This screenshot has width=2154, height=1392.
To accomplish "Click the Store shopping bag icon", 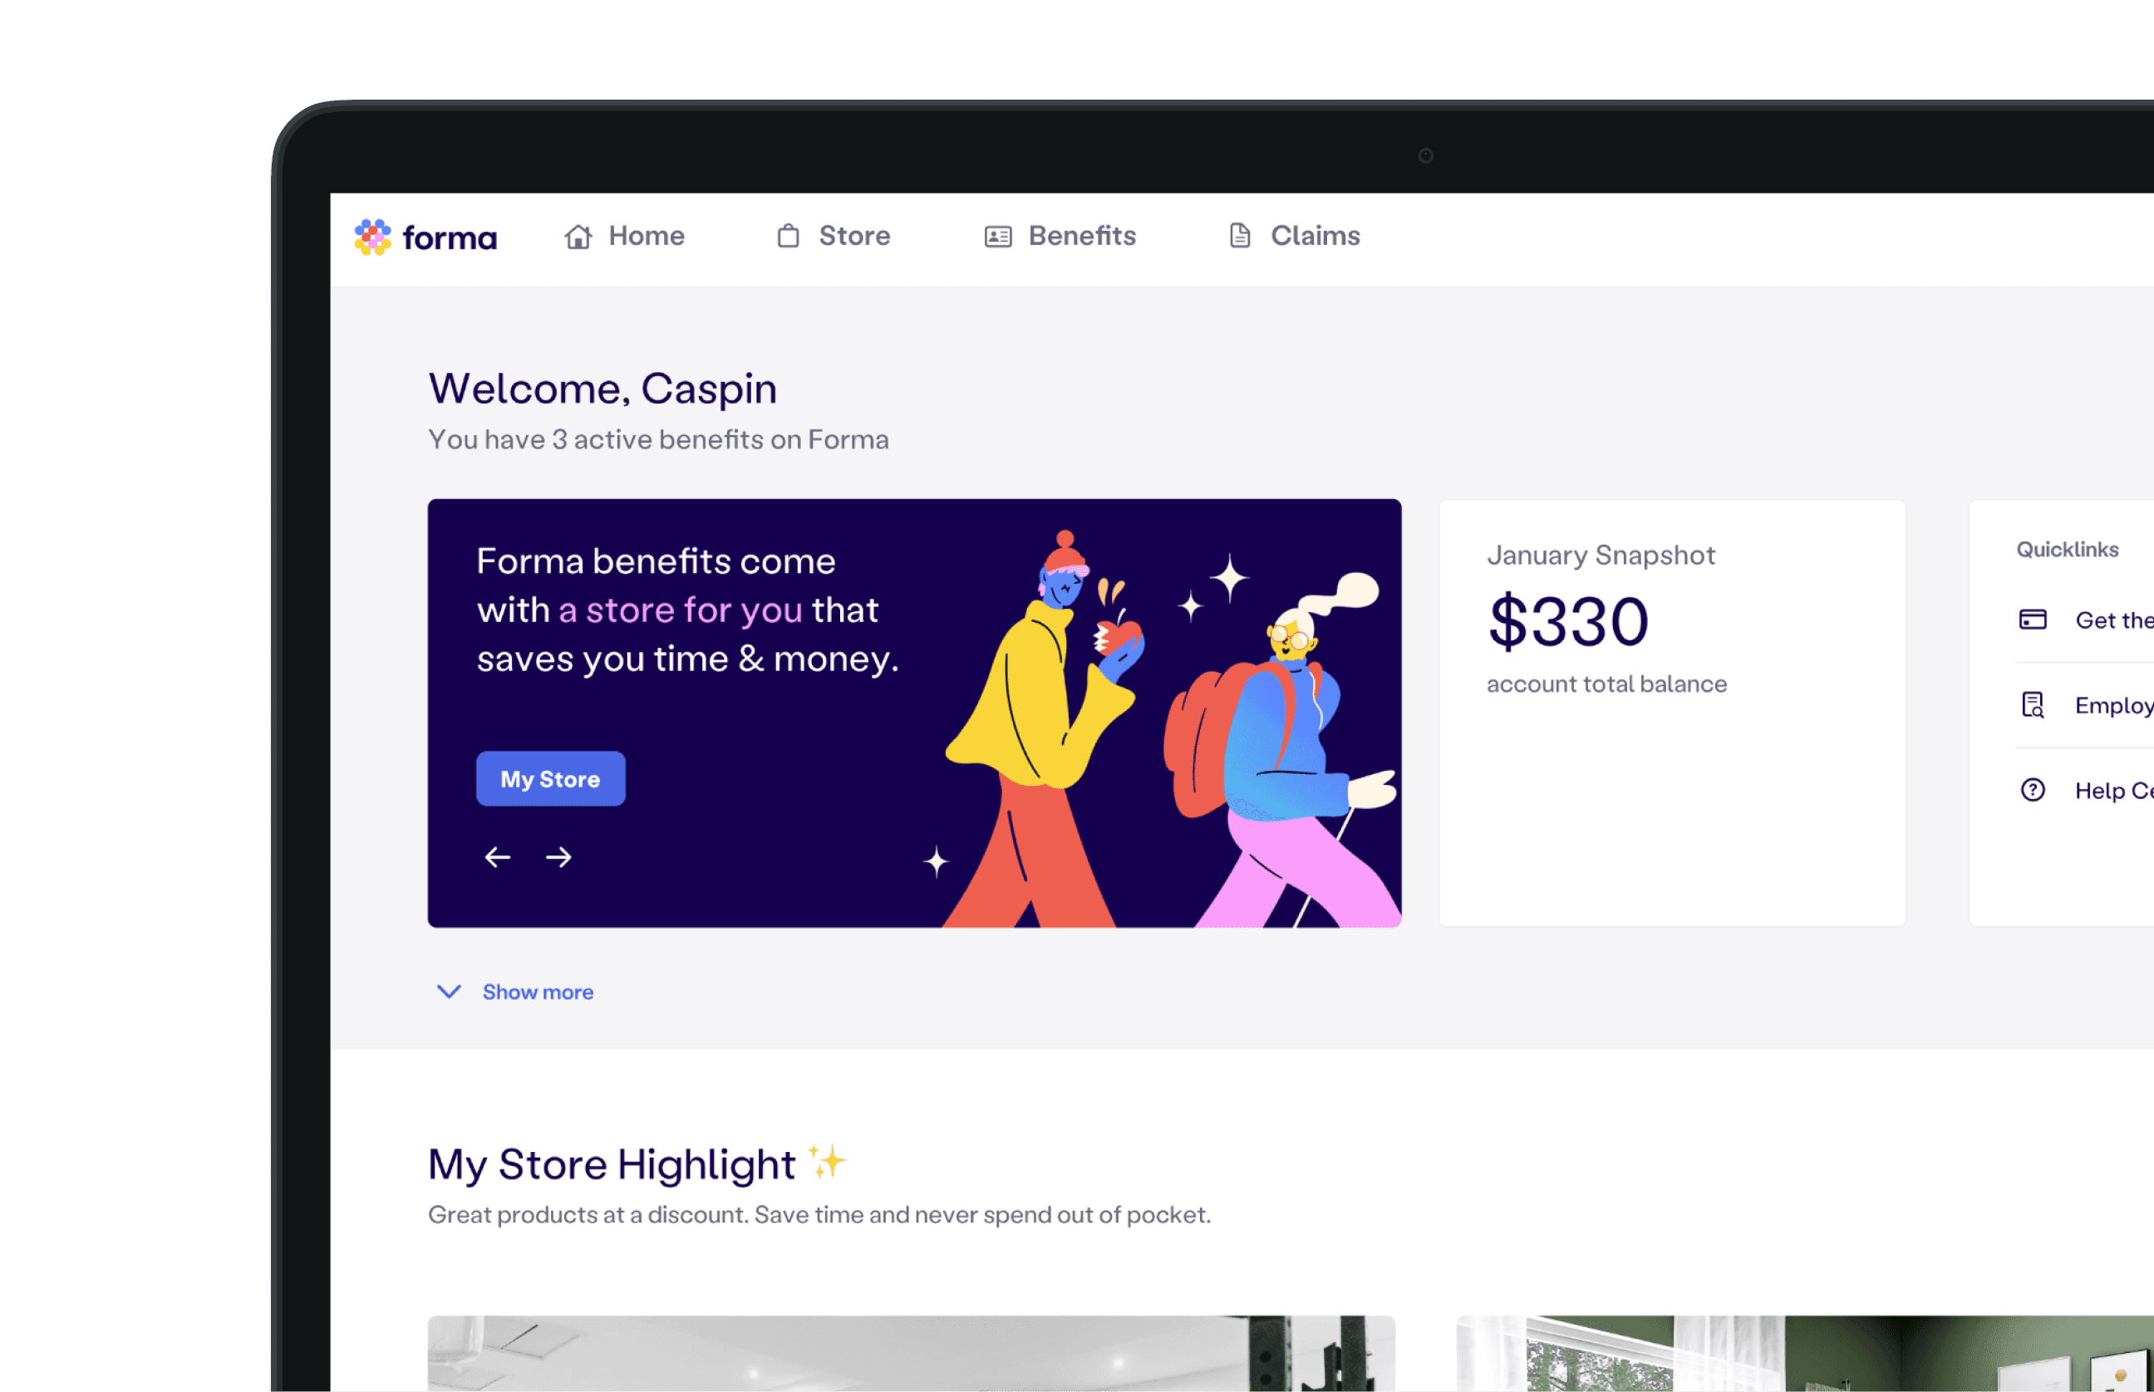I will tap(789, 236).
